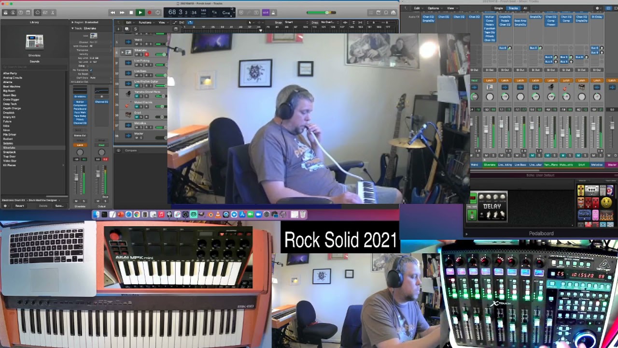618x348 pixels.
Task: Select the smiley face pedal in the browser
Action: coord(606,203)
